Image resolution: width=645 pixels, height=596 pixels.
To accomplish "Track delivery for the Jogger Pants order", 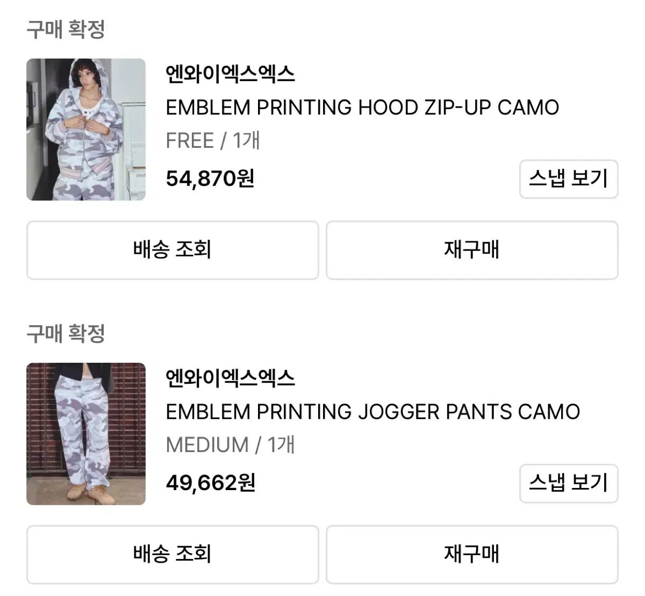I will click(173, 554).
